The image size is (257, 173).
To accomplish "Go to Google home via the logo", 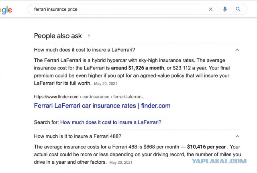I will click(6, 10).
